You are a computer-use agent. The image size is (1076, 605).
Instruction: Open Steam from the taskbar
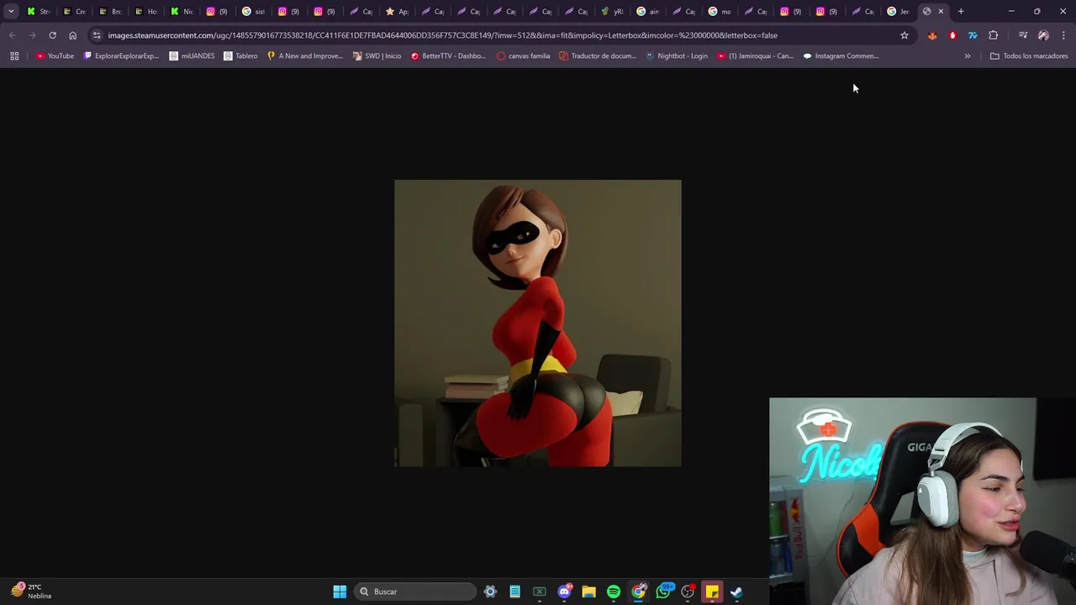point(736,592)
